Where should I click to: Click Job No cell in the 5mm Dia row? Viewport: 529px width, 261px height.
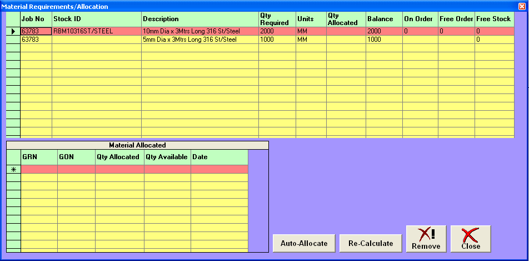point(37,40)
